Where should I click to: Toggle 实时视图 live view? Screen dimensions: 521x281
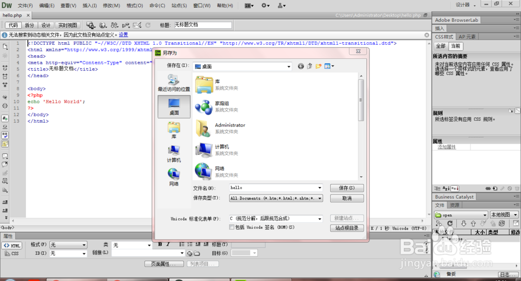[67, 25]
